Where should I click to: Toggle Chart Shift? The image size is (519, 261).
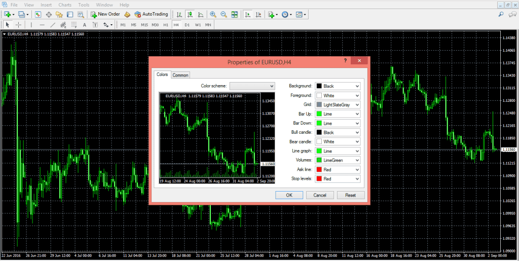pos(258,14)
